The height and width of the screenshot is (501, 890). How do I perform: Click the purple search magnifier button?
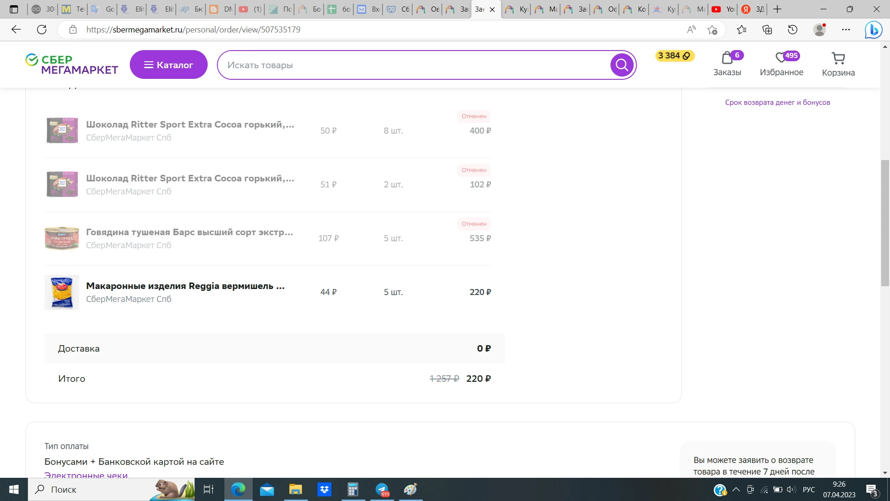click(622, 65)
